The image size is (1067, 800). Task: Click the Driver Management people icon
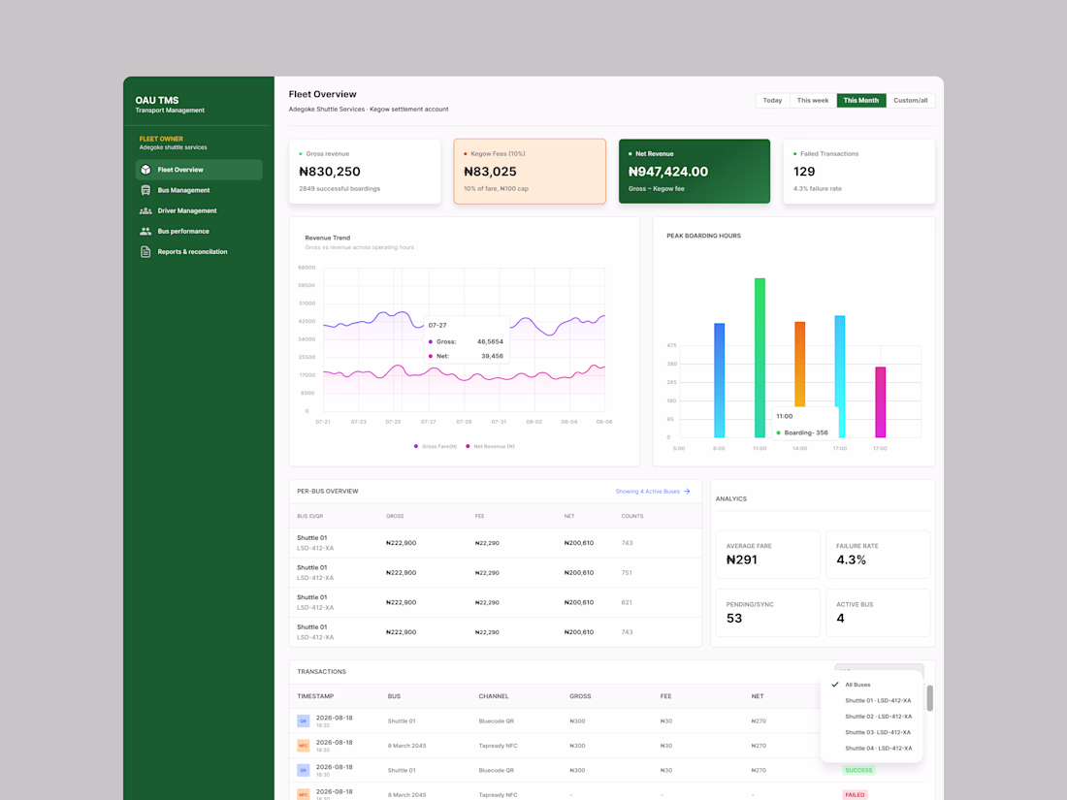coord(145,210)
